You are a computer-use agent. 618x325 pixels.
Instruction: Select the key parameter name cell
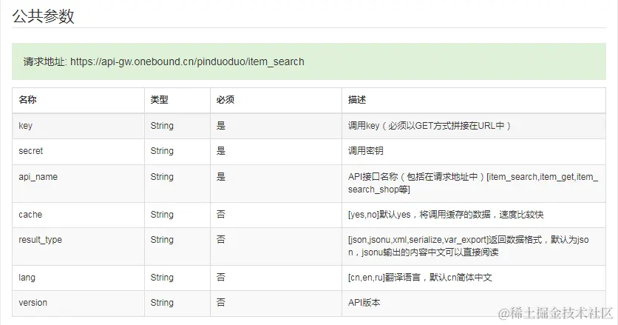(x=25, y=126)
